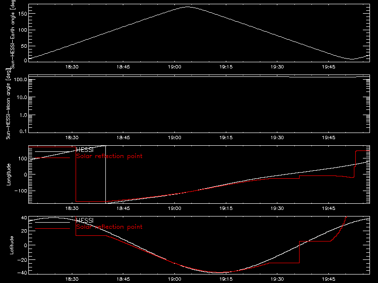This screenshot has height=283, width=378.
Task: Click the 50 tick label on the Earth angle plot
Action: [x=24, y=46]
